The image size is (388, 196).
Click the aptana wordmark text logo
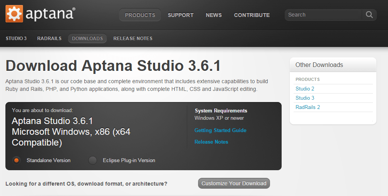(50, 14)
